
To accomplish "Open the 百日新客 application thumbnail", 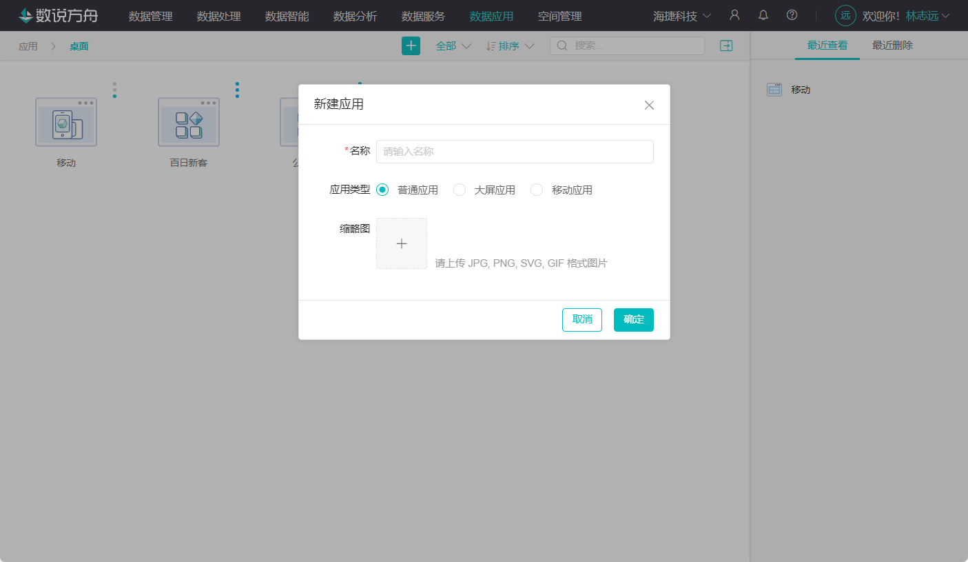I will tap(189, 122).
